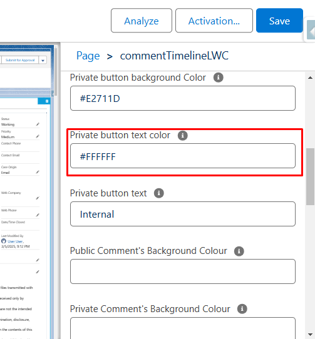This screenshot has height=339, width=315.
Task: Click info icon next to Private button text color
Action: tap(182, 136)
